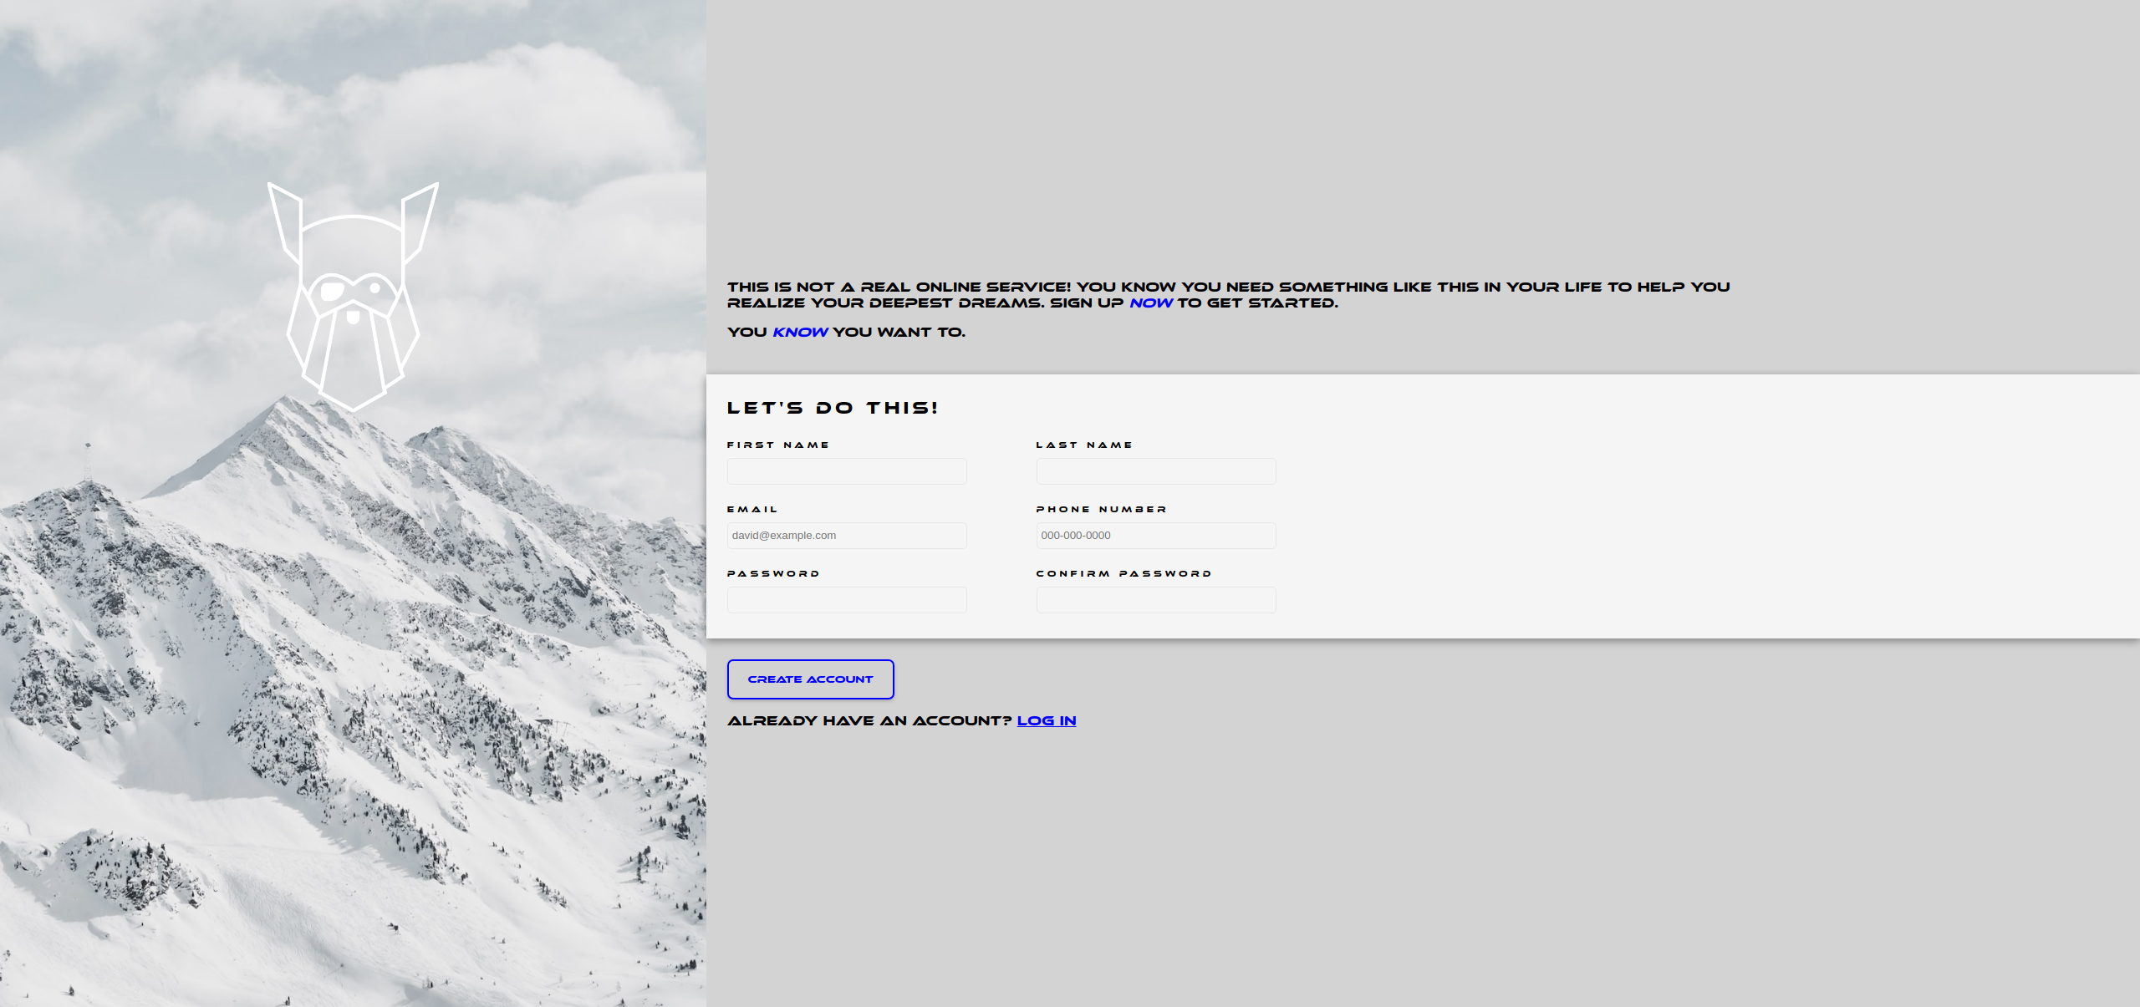Click the "Let's Do This!" heading
This screenshot has width=2140, height=1007.
point(833,408)
